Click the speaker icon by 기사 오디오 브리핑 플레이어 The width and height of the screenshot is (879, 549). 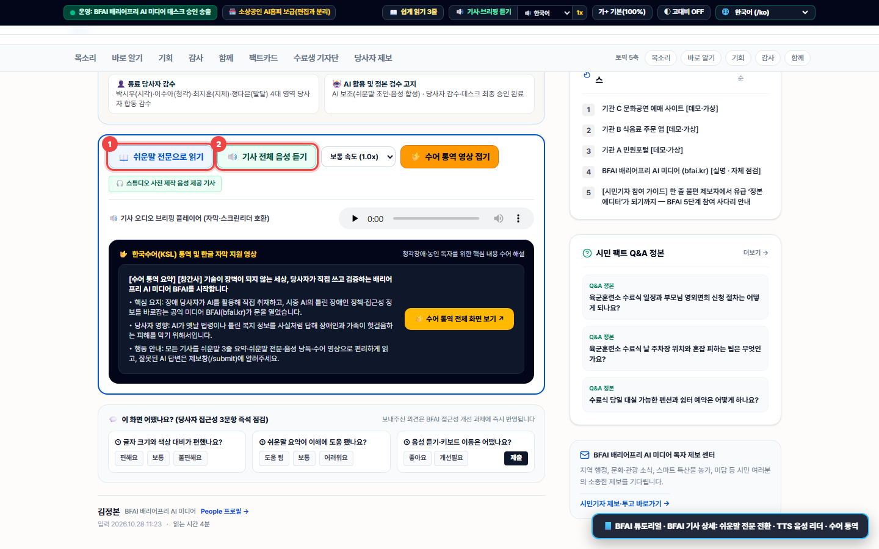tap(114, 218)
